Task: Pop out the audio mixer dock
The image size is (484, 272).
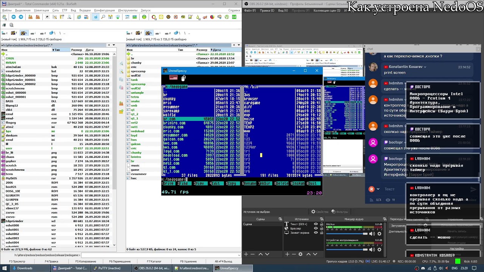Action: click(x=385, y=219)
